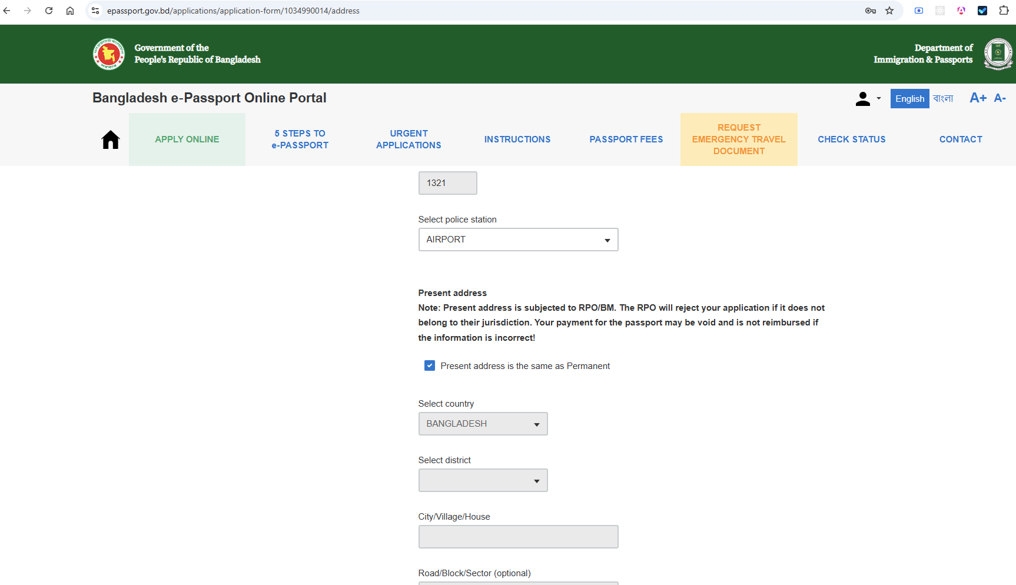The height and width of the screenshot is (585, 1016).
Task: Expand police station dropdown showing AIRPORT
Action: pos(519,240)
